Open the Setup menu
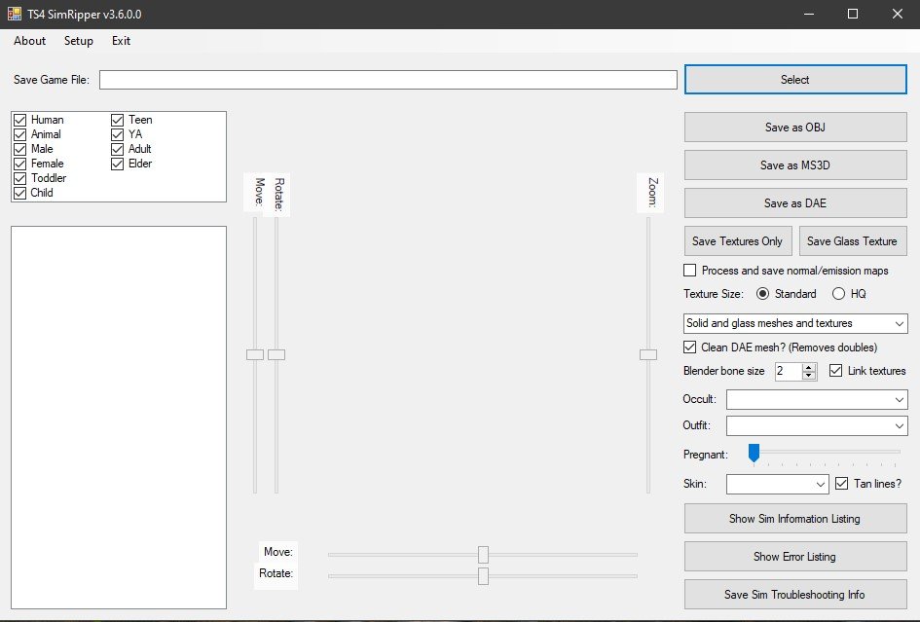The image size is (920, 622). tap(79, 41)
